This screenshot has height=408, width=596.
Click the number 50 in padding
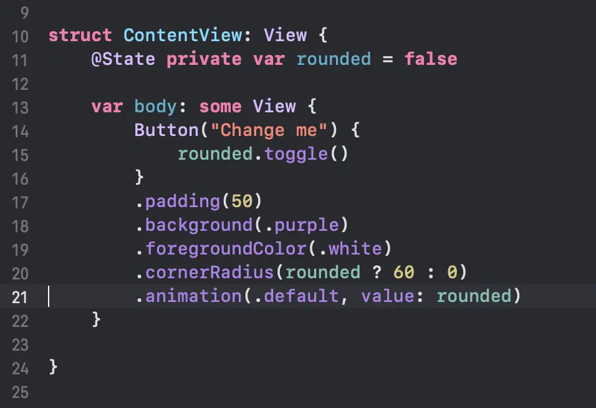(x=242, y=202)
